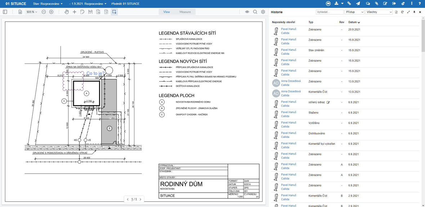Screen dimensions: 425x207
Task: Open viewer settings gear icon
Action: 263,12
